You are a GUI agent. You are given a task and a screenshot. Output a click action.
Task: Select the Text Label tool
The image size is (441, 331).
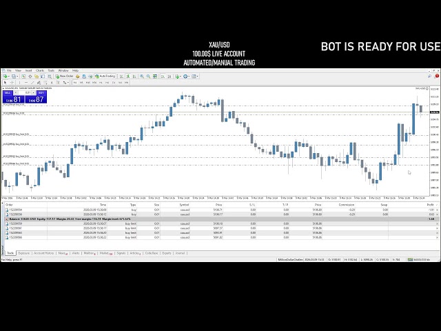coord(58,83)
